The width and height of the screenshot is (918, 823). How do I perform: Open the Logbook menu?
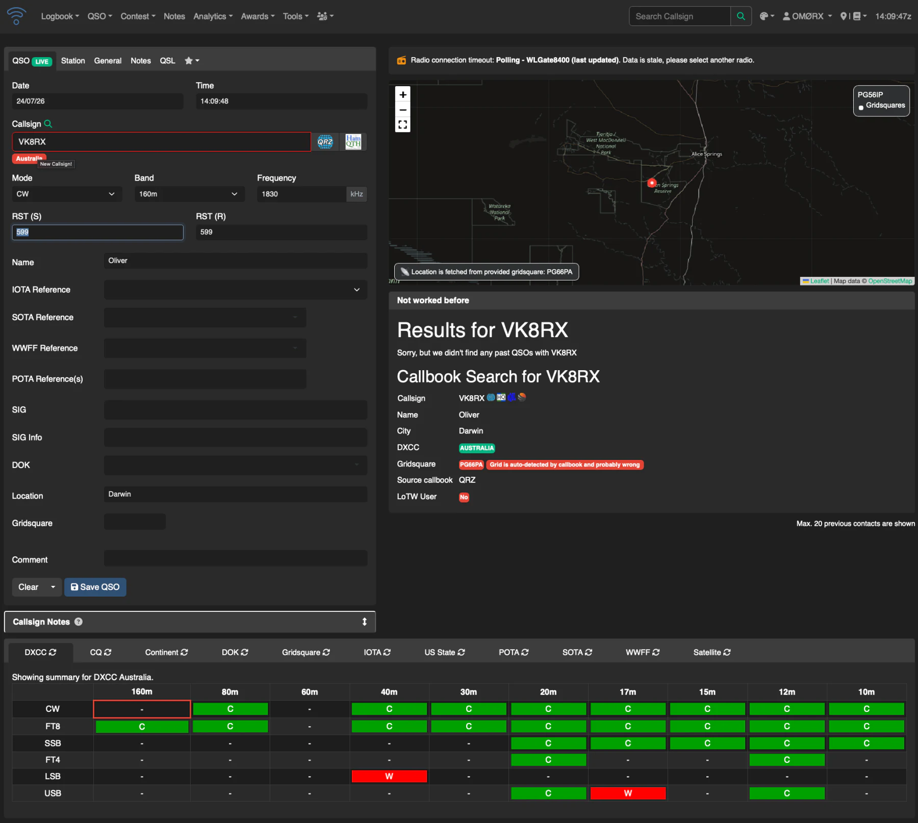point(60,16)
